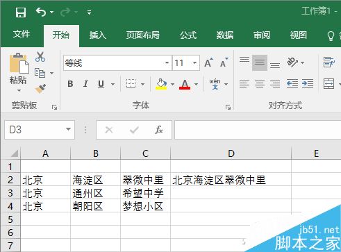Switch to the 视图 ribbon tab
The width and height of the screenshot is (341, 252).
pyautogui.click(x=299, y=35)
